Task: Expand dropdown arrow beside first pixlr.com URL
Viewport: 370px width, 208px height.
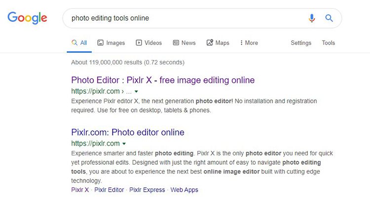Action: tap(136, 91)
